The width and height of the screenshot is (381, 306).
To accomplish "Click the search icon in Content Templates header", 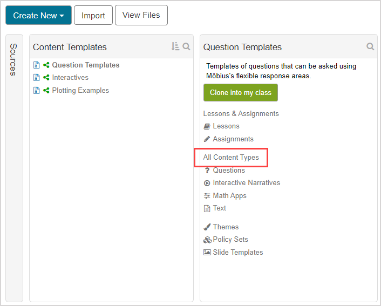I will coord(186,46).
